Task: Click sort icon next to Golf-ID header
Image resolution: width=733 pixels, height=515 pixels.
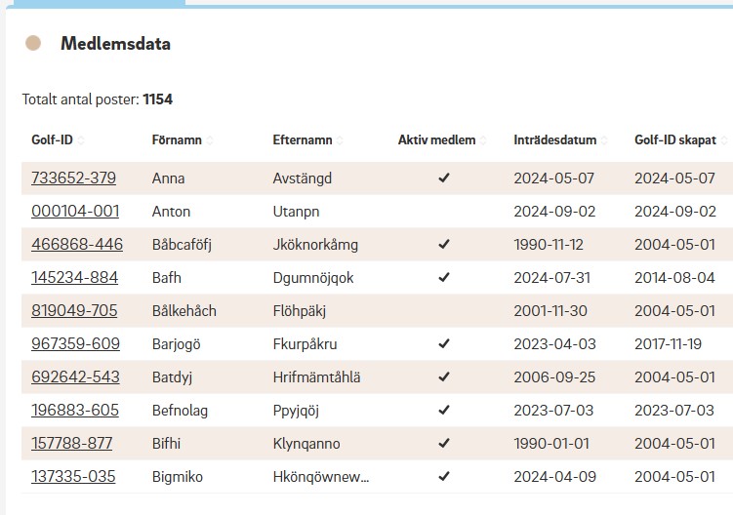Action: coord(81,140)
